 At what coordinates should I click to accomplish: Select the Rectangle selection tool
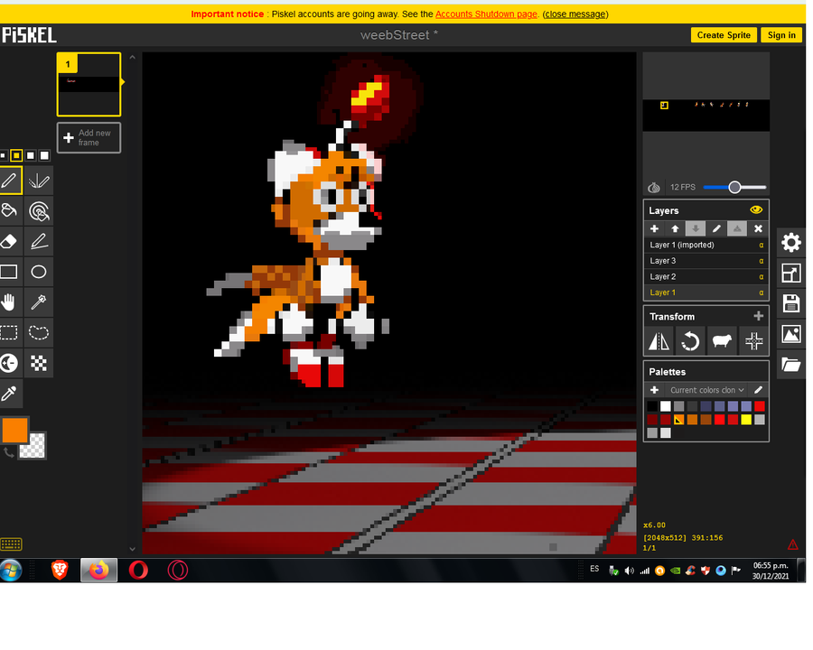[10, 332]
